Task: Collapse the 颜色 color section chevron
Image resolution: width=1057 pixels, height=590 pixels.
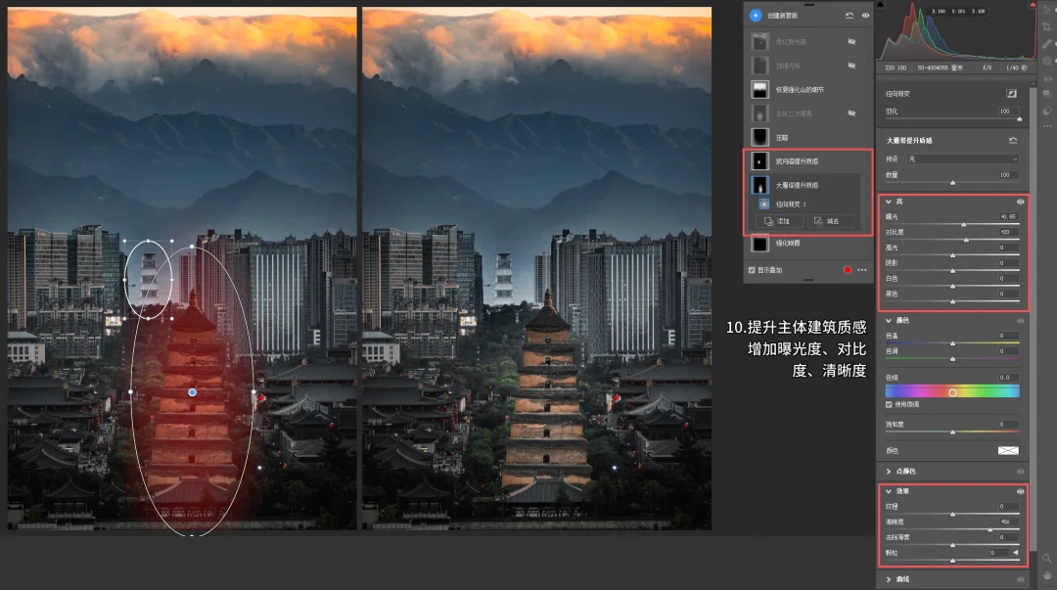Action: tap(889, 320)
